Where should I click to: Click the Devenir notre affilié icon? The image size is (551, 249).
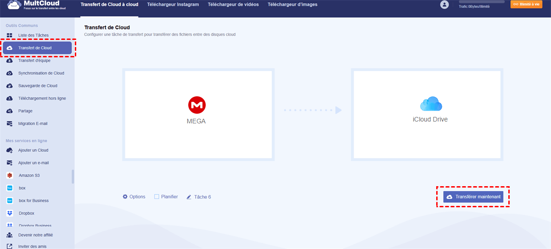pyautogui.click(x=9, y=235)
